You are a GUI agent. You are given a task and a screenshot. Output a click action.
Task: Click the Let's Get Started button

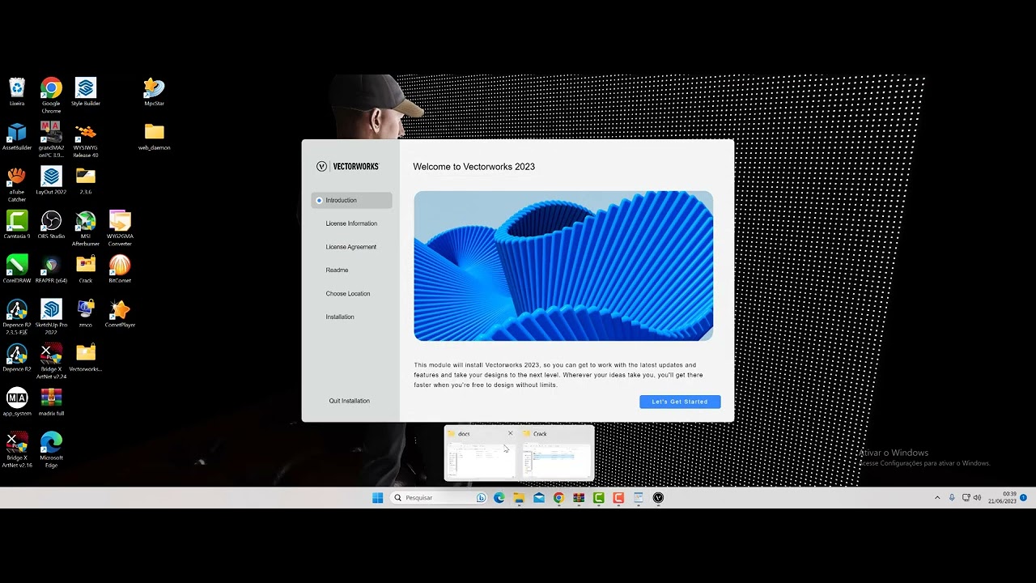tap(680, 402)
